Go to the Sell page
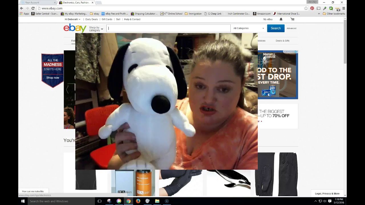This screenshot has width=365, height=205. (118, 19)
